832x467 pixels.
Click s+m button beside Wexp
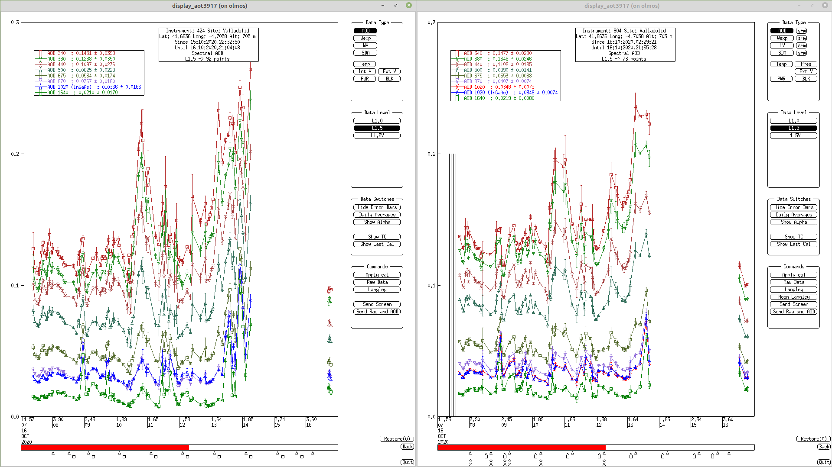click(802, 38)
